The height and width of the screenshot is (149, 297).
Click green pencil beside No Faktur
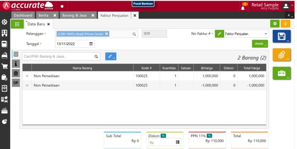[x=219, y=34]
